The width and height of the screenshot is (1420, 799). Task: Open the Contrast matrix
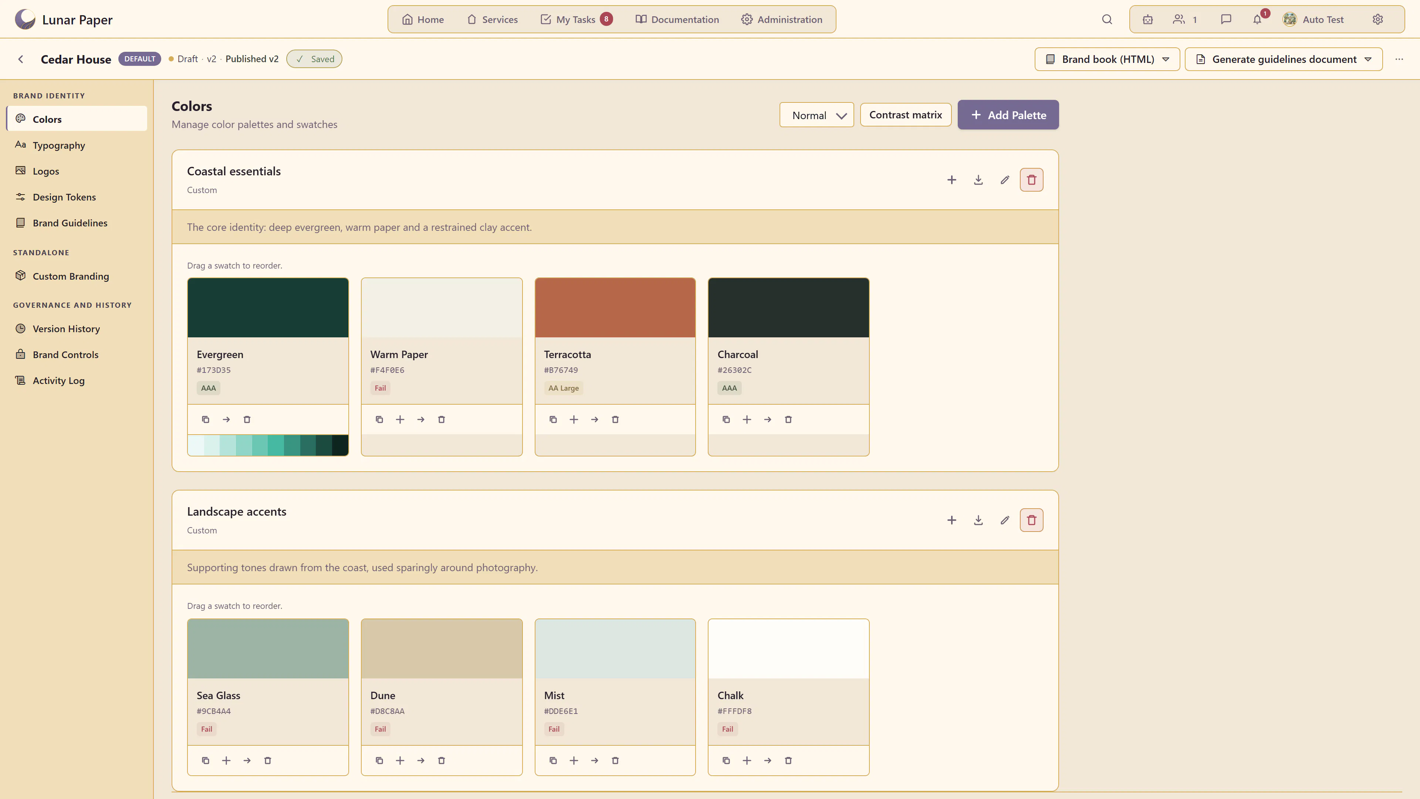(x=905, y=115)
